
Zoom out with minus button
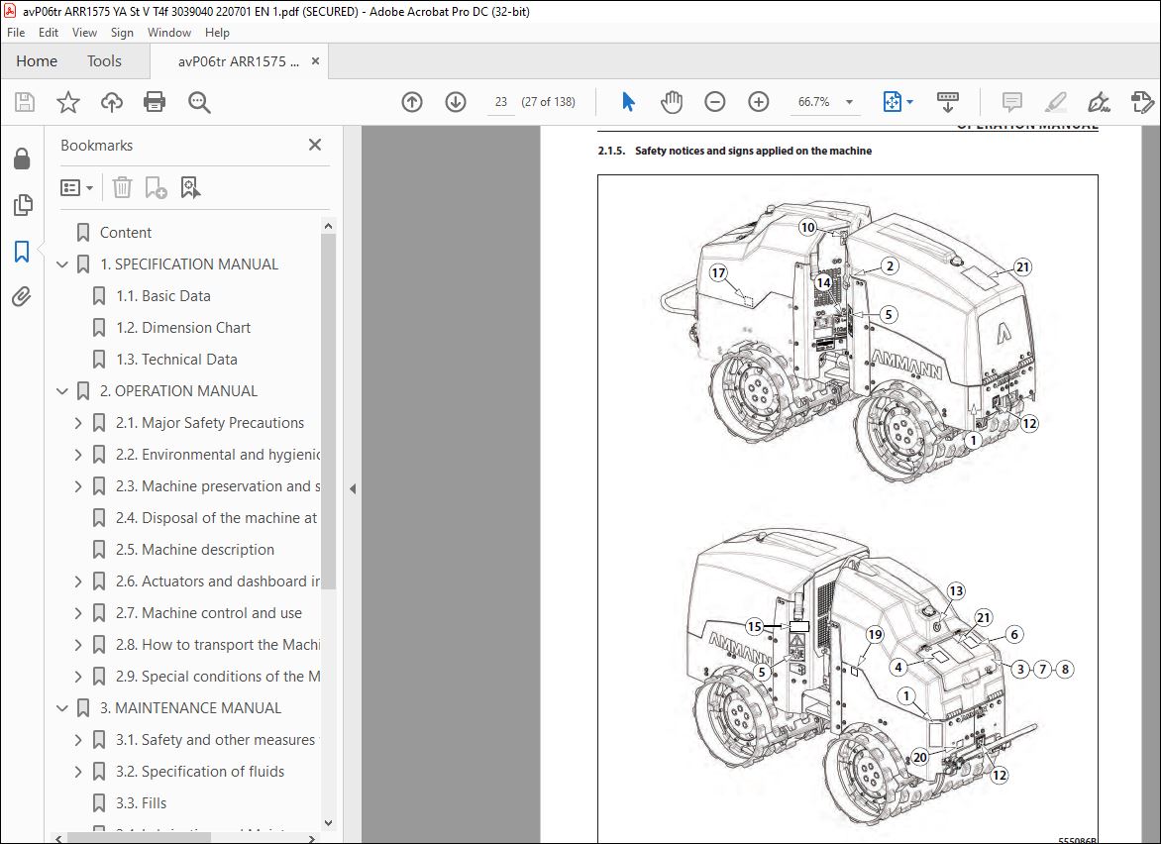pos(714,102)
